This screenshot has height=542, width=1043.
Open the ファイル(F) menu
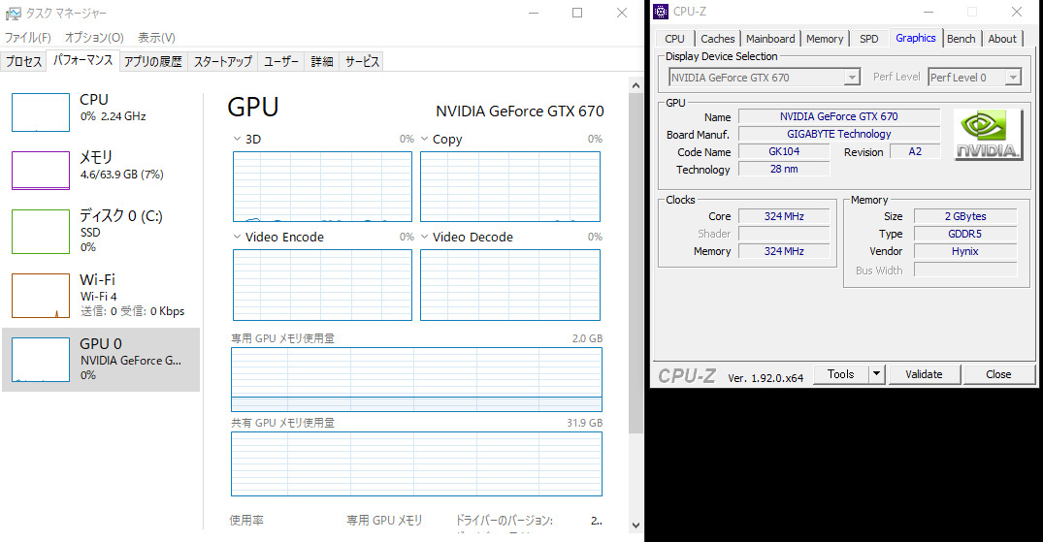27,37
